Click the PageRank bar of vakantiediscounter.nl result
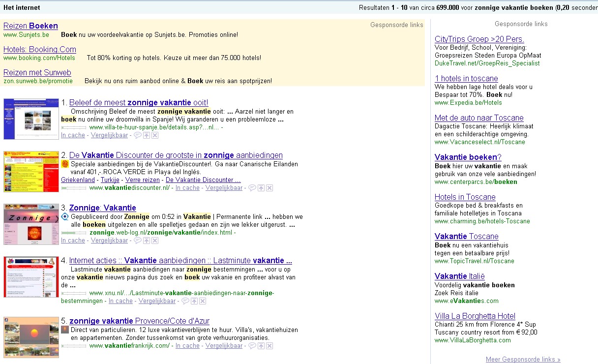Image resolution: width=598 pixels, height=364 pixels. 74,188
